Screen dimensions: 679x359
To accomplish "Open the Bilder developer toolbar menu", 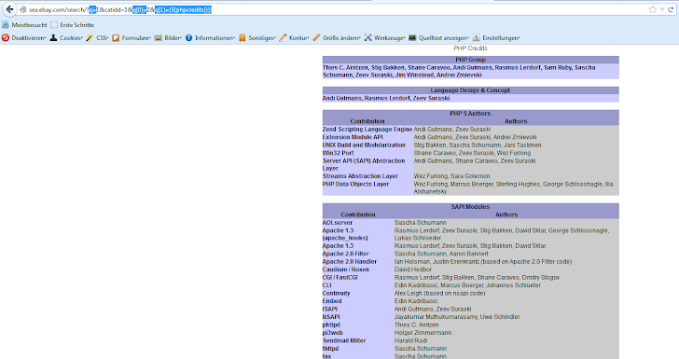I will (x=168, y=38).
